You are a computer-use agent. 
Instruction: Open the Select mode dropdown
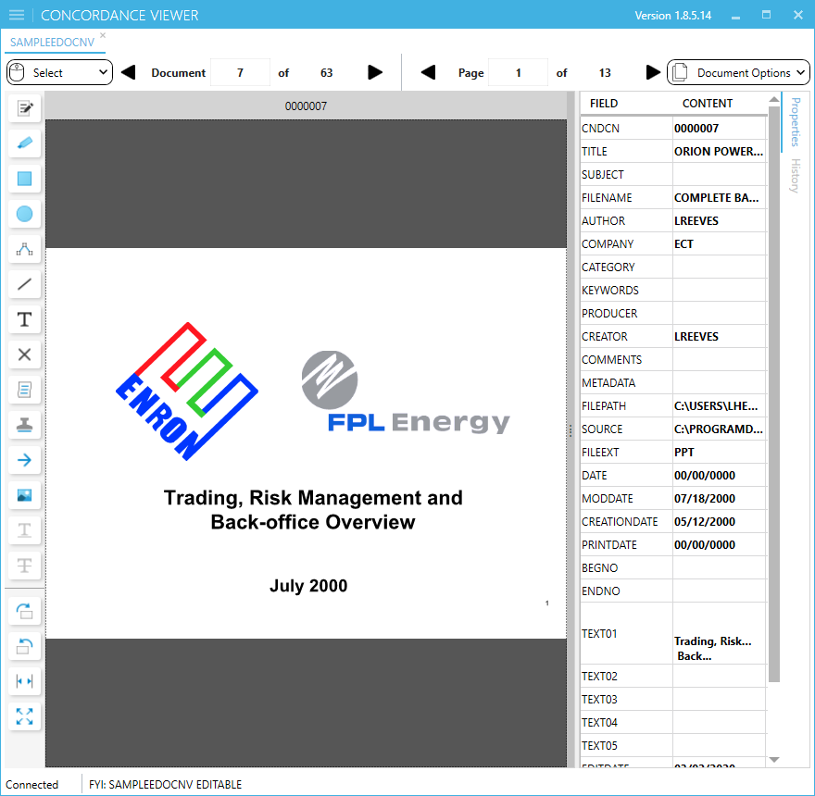point(59,72)
